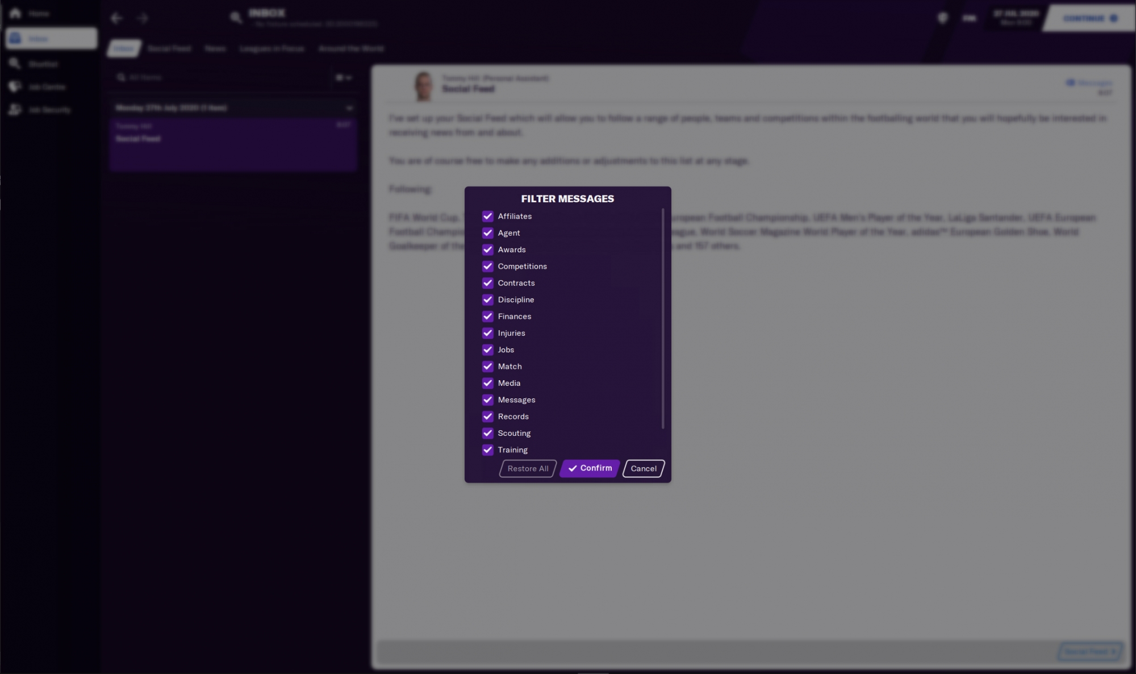The image size is (1136, 674).
Task: Switch to the News inbox tab
Action: pos(215,48)
